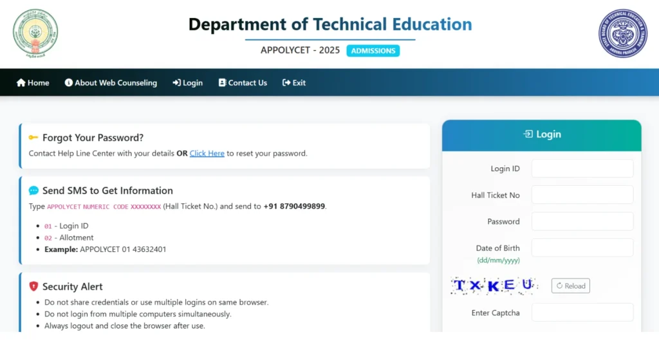The height and width of the screenshot is (364, 659).
Task: Click the 02 - Allotment list item
Action: click(x=69, y=237)
